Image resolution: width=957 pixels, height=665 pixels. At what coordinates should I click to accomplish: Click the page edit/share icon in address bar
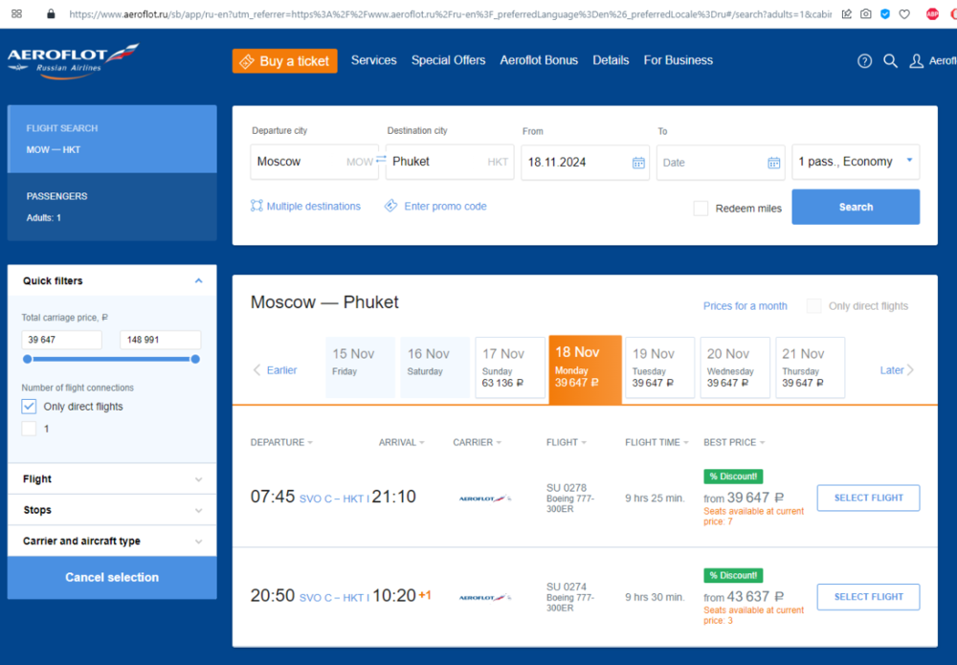point(847,13)
